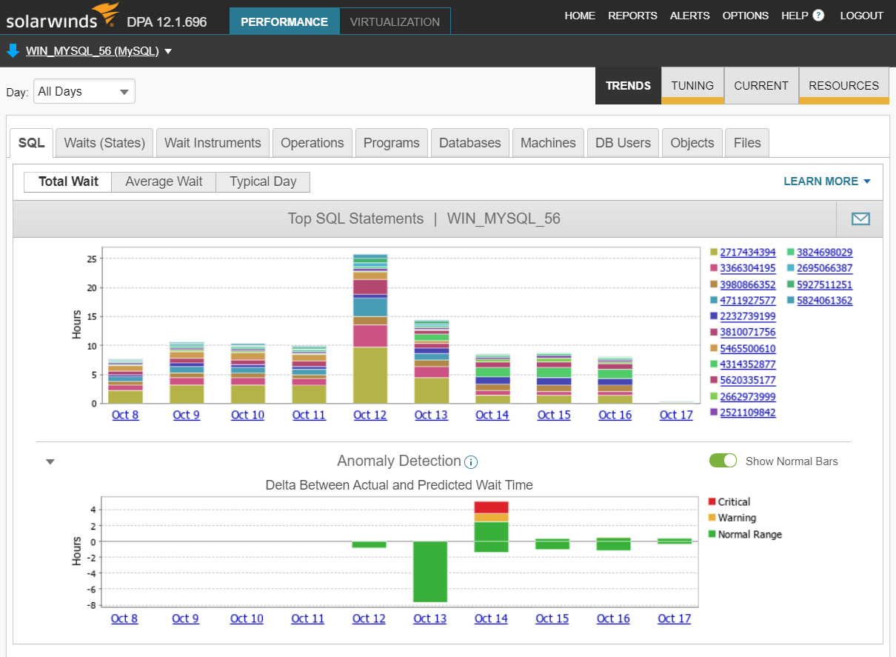896x657 pixels.
Task: Open the Programs tab
Action: pos(392,143)
